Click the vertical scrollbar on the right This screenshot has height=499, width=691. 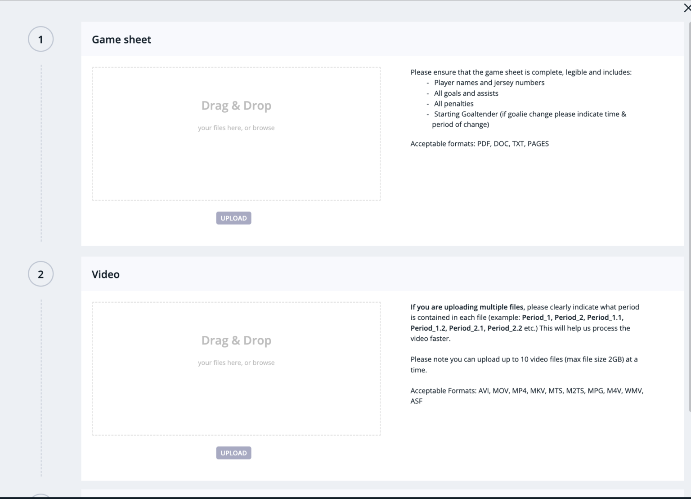[689, 216]
